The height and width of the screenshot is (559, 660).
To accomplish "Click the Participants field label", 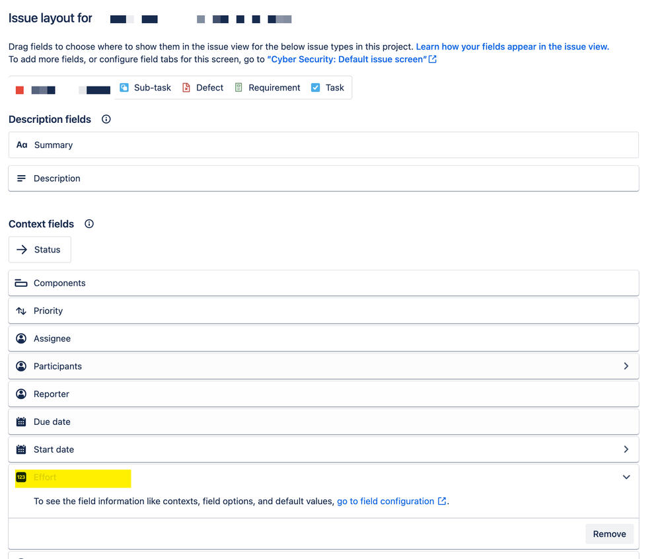I will (57, 366).
